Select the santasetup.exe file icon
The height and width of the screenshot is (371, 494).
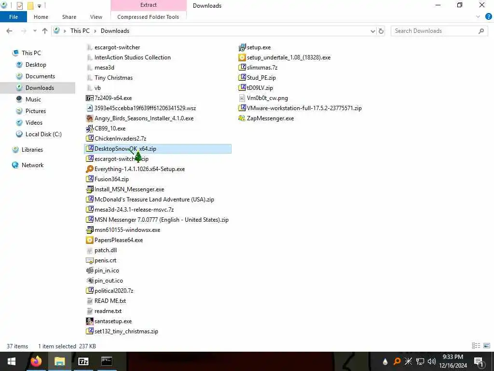point(89,321)
